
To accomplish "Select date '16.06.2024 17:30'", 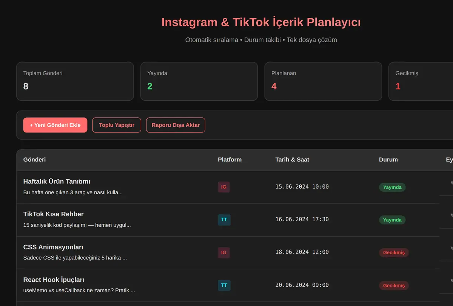I will [x=302, y=219].
